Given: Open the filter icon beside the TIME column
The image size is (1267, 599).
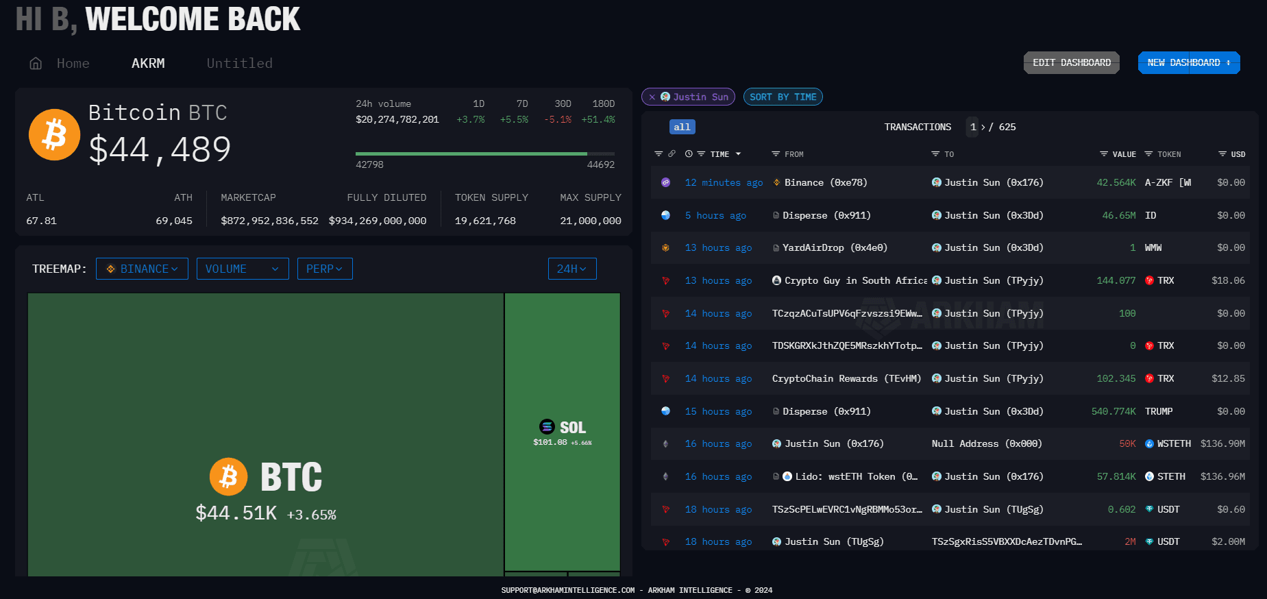Looking at the screenshot, I should pos(701,154).
